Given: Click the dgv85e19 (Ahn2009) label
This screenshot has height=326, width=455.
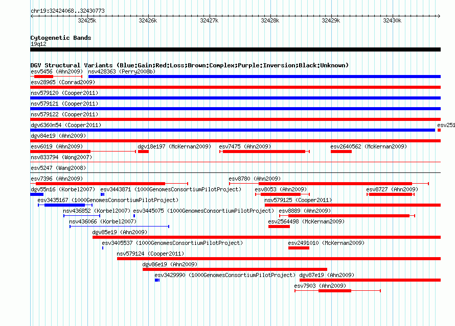Looking at the screenshot, I should [120, 232].
